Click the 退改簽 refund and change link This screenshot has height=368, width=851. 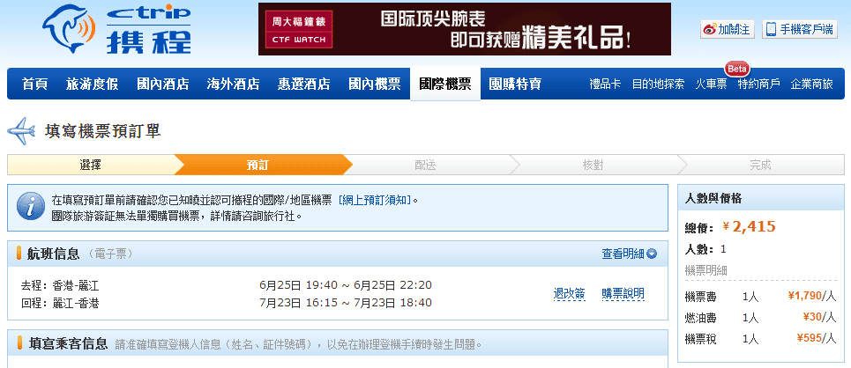569,293
